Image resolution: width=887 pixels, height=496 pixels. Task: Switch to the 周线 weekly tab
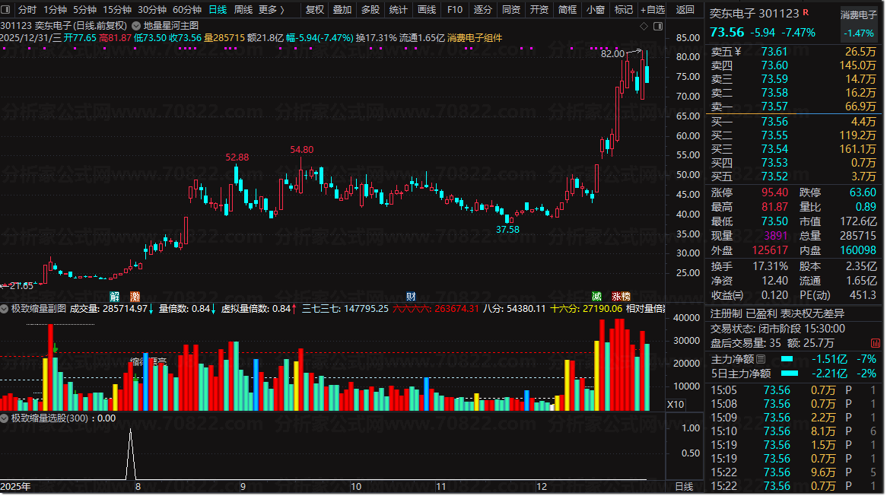click(243, 10)
